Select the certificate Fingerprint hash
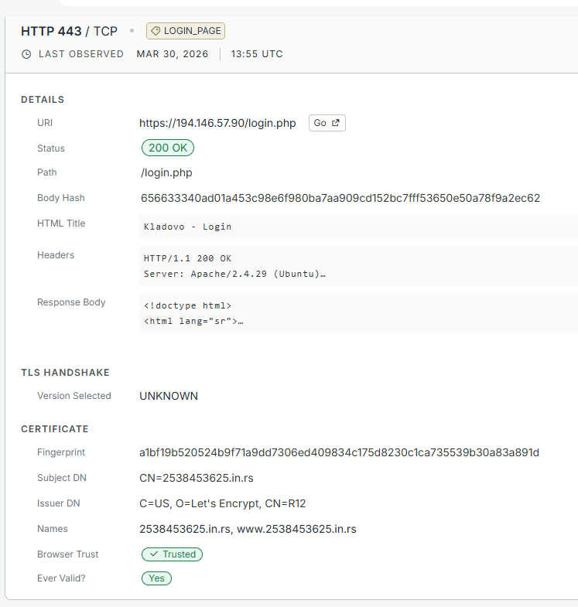This screenshot has width=578, height=607. tap(339, 452)
